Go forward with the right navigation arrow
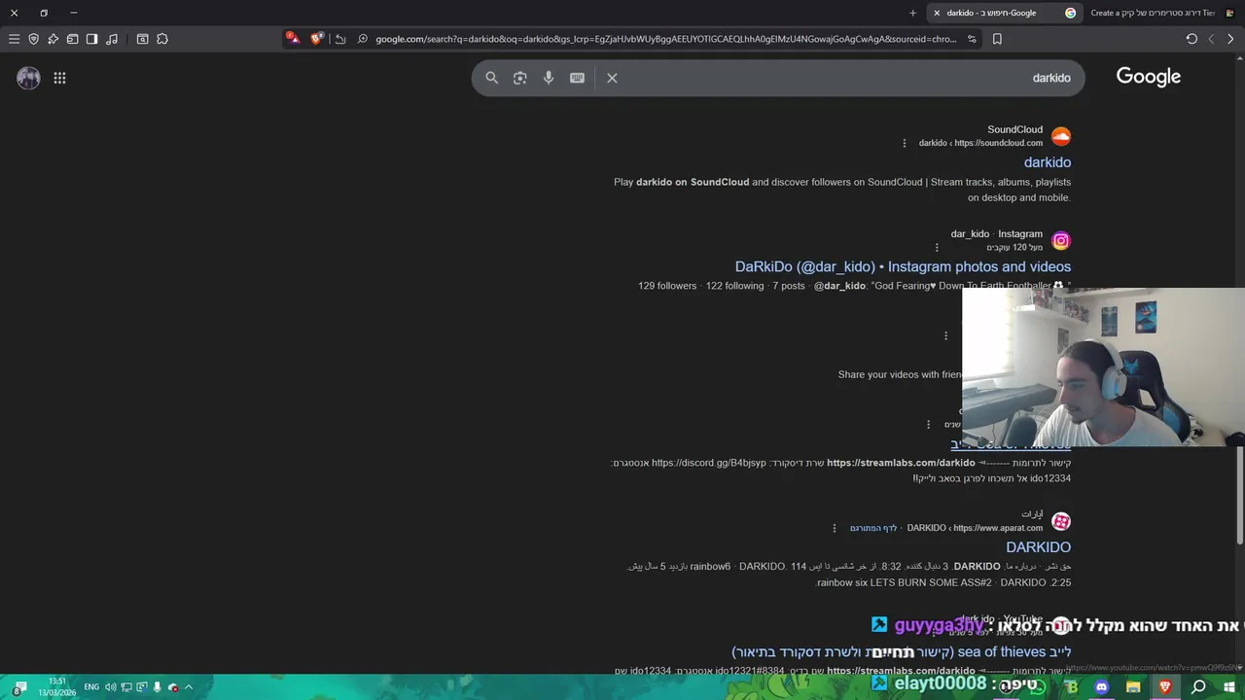The height and width of the screenshot is (700, 1245). tap(1230, 39)
